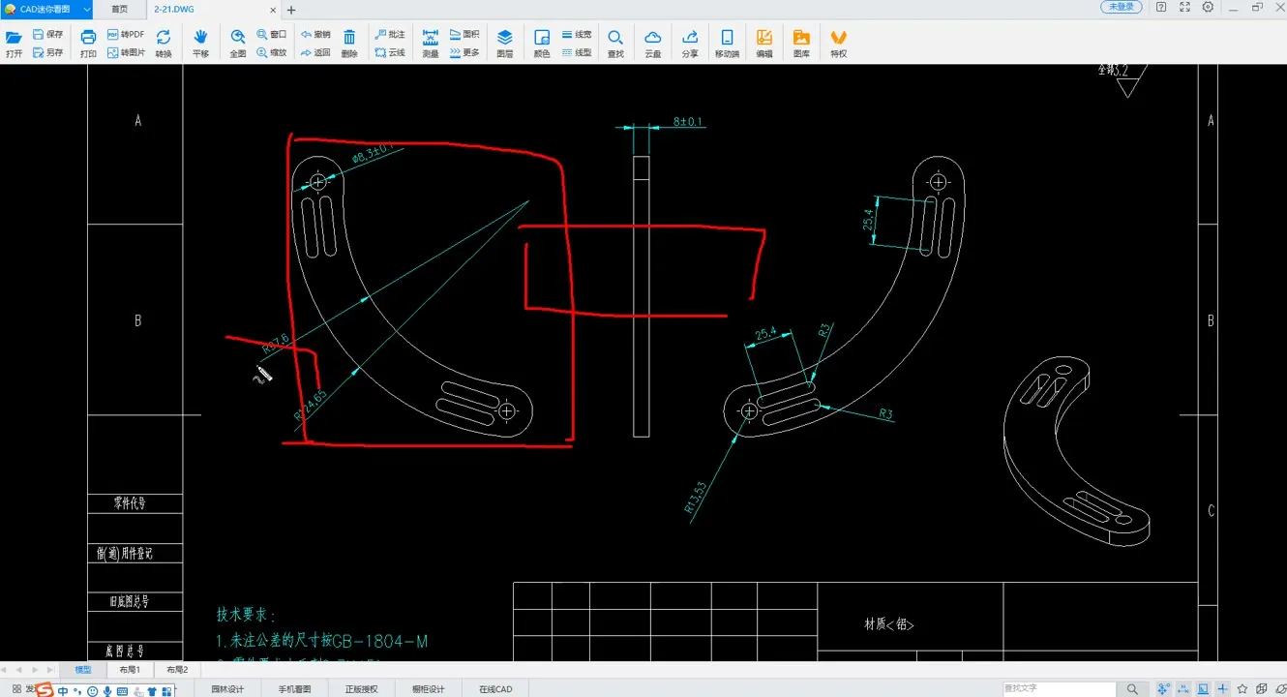Click the 查找 (Find) magnifier icon
The image size is (1287, 697).
pos(615,43)
